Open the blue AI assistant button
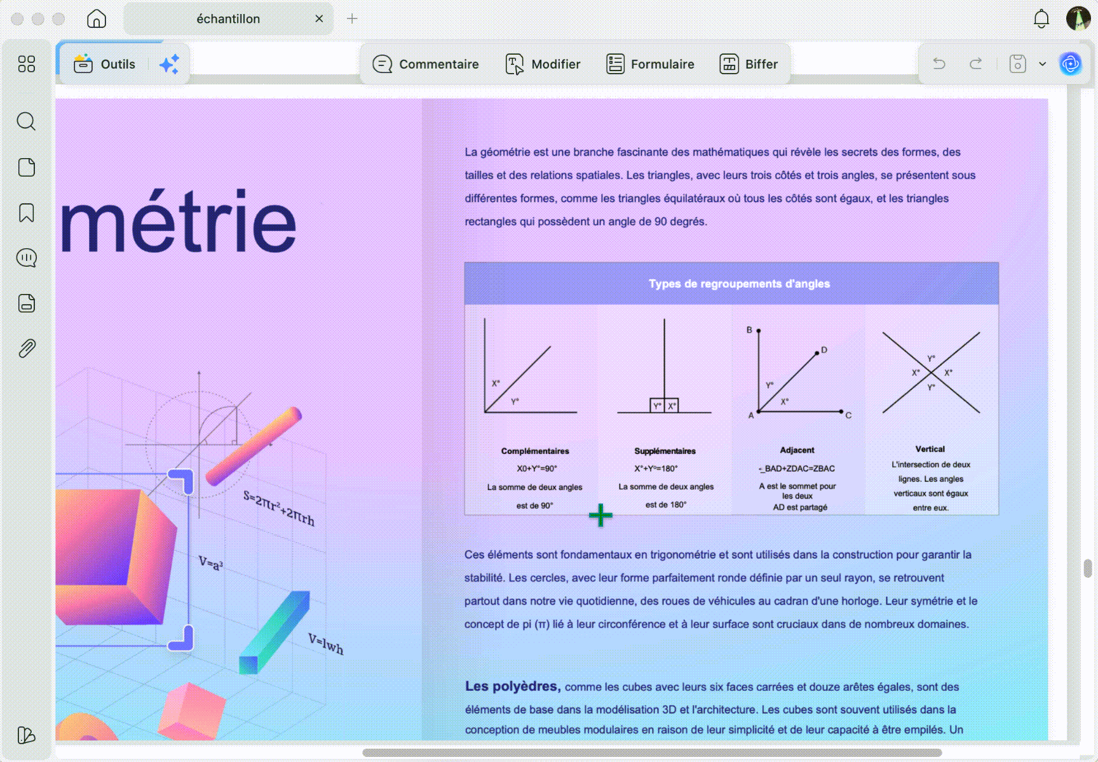The height and width of the screenshot is (762, 1098). tap(1071, 63)
